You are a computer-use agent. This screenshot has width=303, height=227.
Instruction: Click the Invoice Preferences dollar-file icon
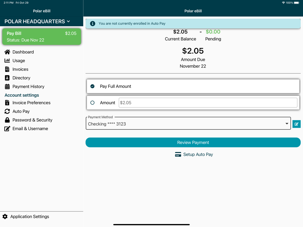pyautogui.click(x=7, y=103)
